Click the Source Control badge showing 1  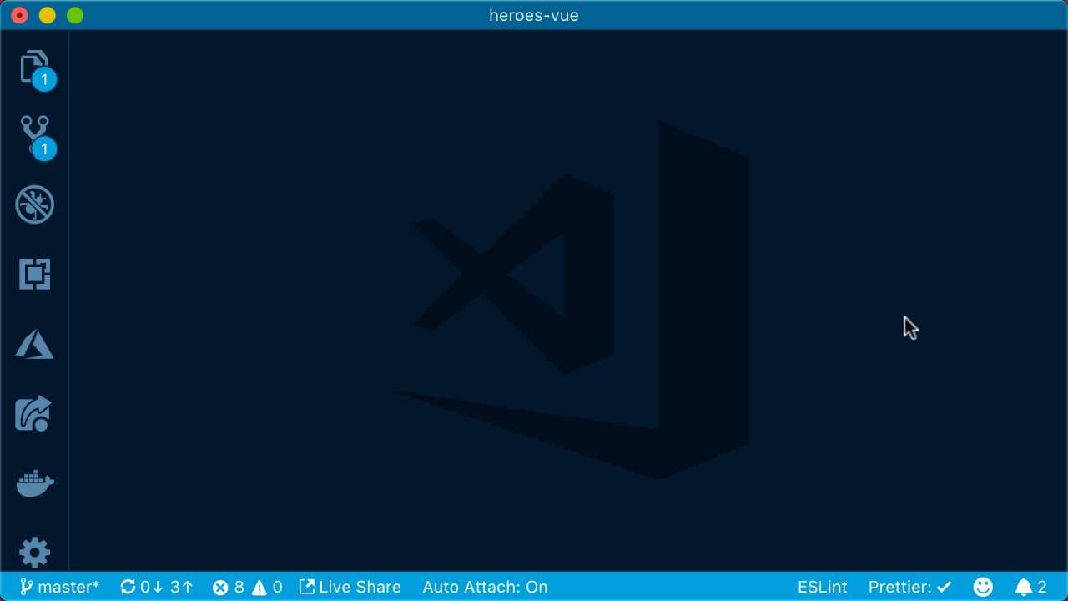(43, 149)
